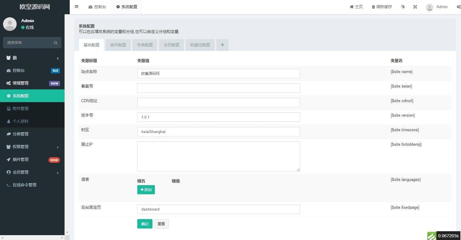Switch to the 会员配置 tab
461x240 pixels.
click(x=172, y=45)
